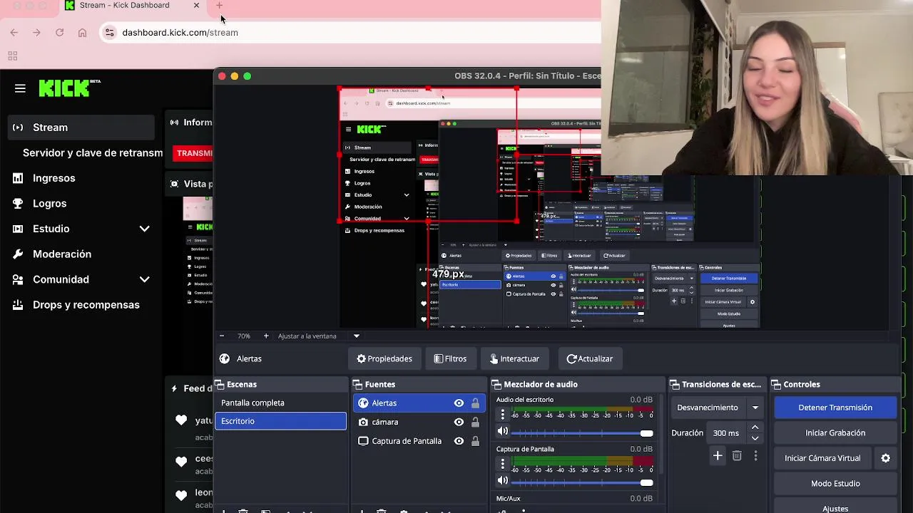Hide the Captura de Pantalla source

point(459,441)
